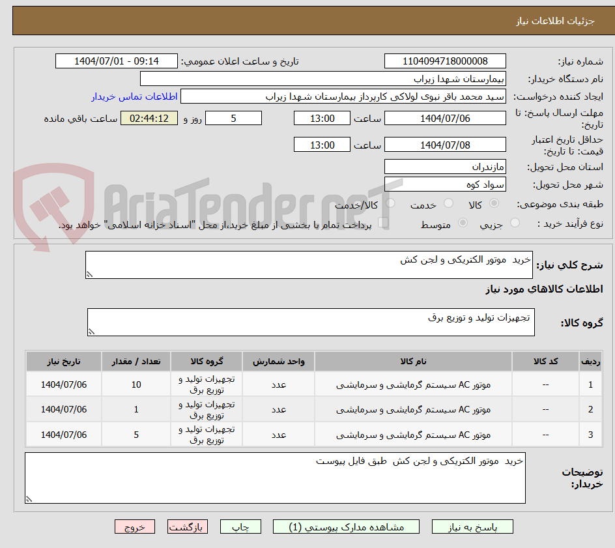Viewport: 615px width, 548px height.
Task: Click the سواد کوه city field
Action: (x=445, y=184)
